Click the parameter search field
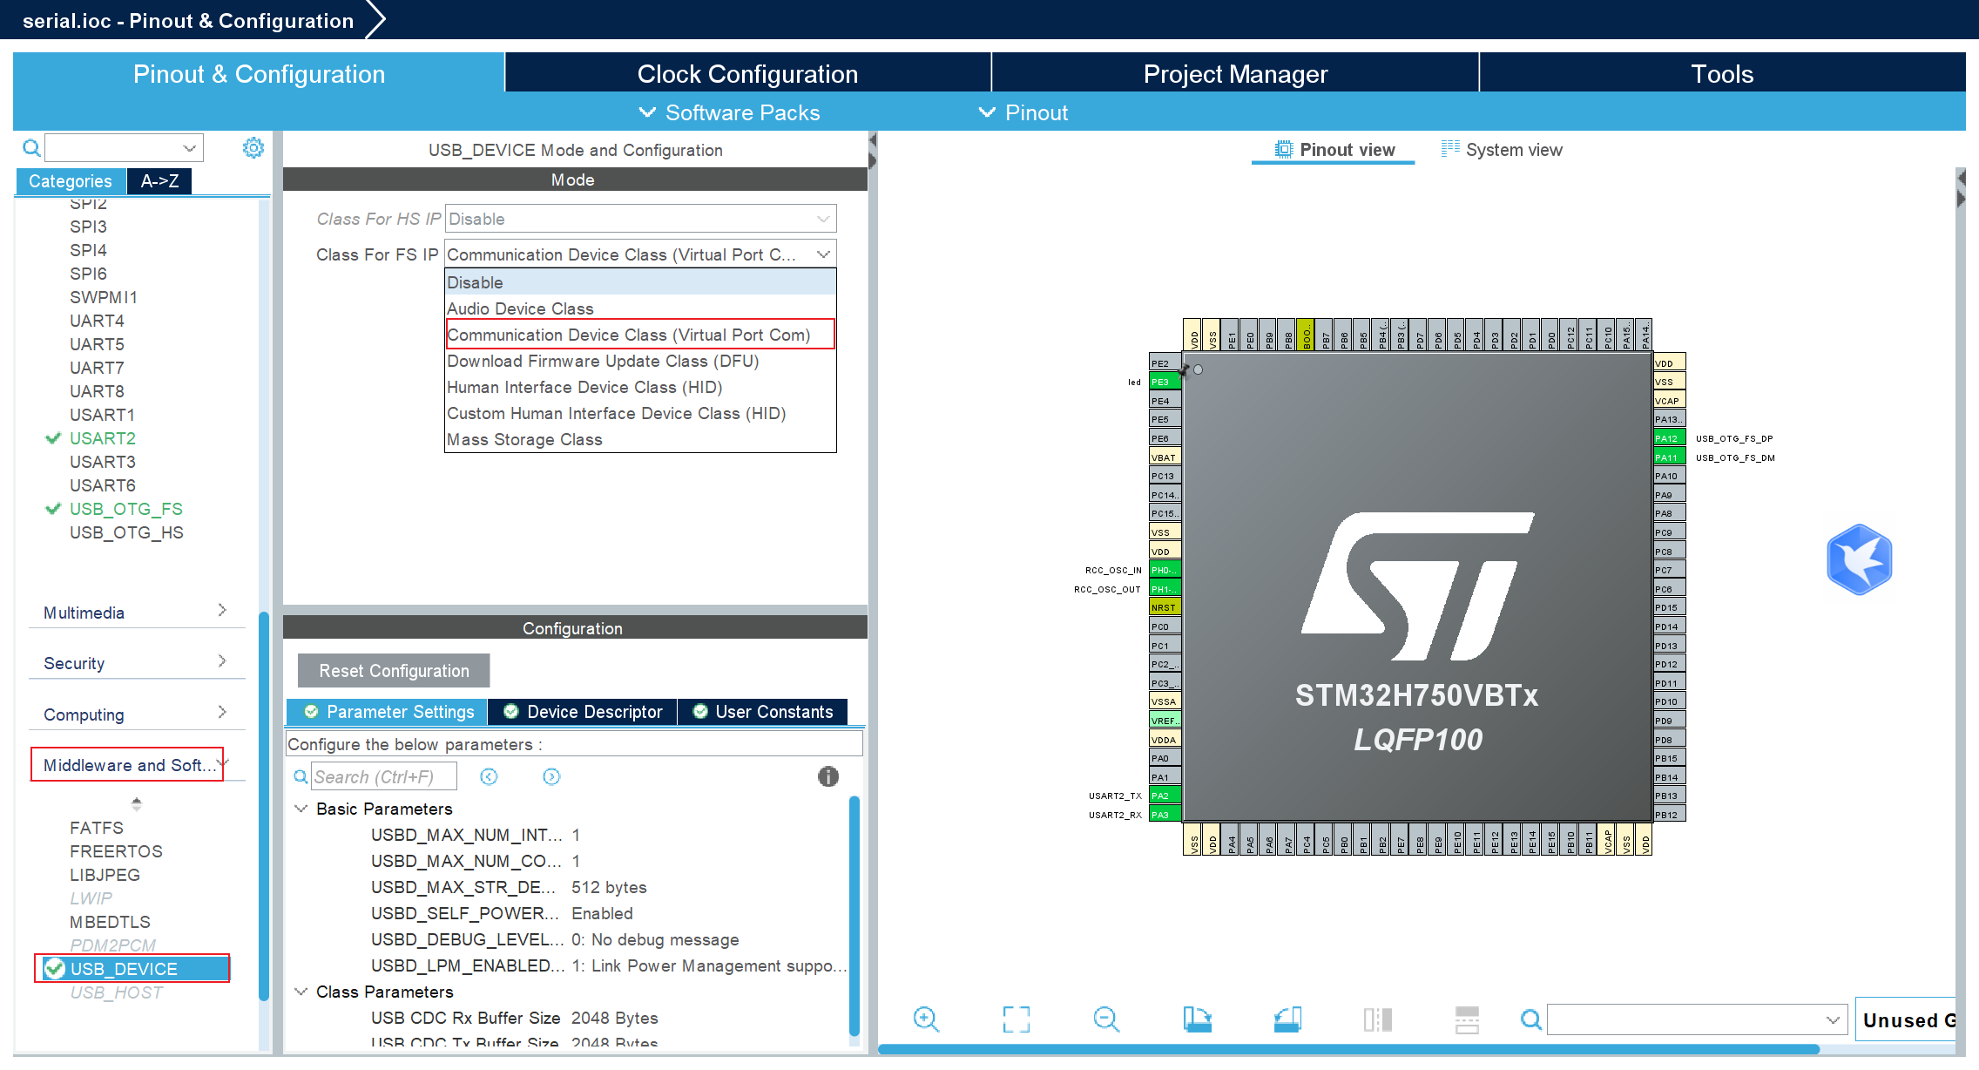Image resolution: width=1979 pixels, height=1070 pixels. [384, 776]
